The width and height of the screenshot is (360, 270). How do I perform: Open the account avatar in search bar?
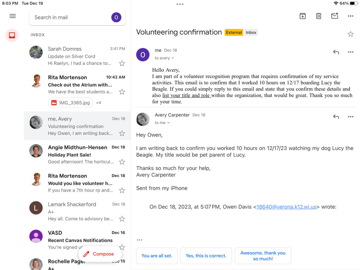click(x=116, y=17)
